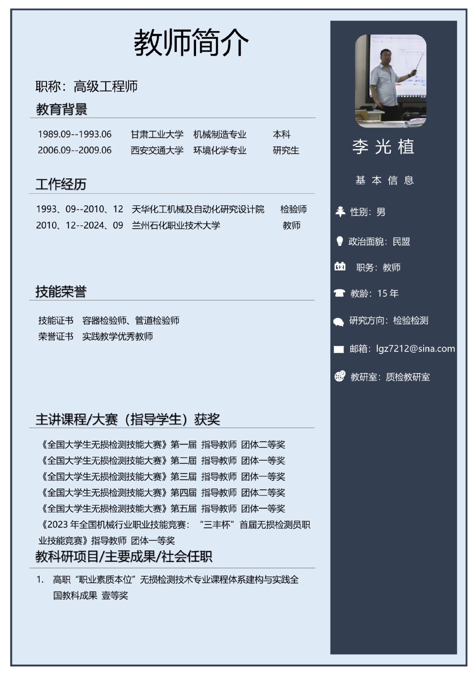Click the 教师简介 page title
The width and height of the screenshot is (476, 674).
click(x=191, y=43)
